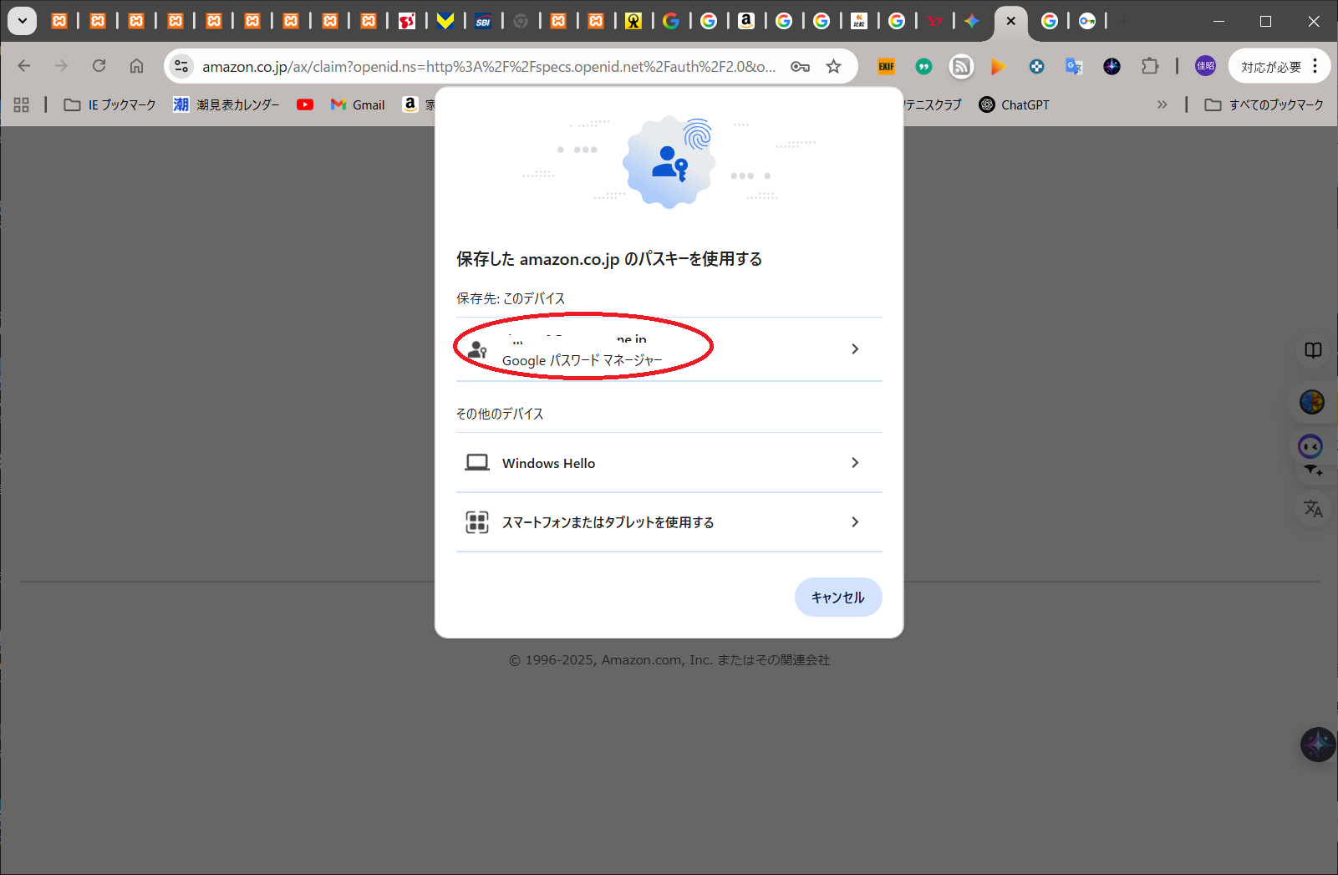This screenshot has height=875, width=1338.
Task: Reload the page with the refresh icon
Action: pos(99,66)
